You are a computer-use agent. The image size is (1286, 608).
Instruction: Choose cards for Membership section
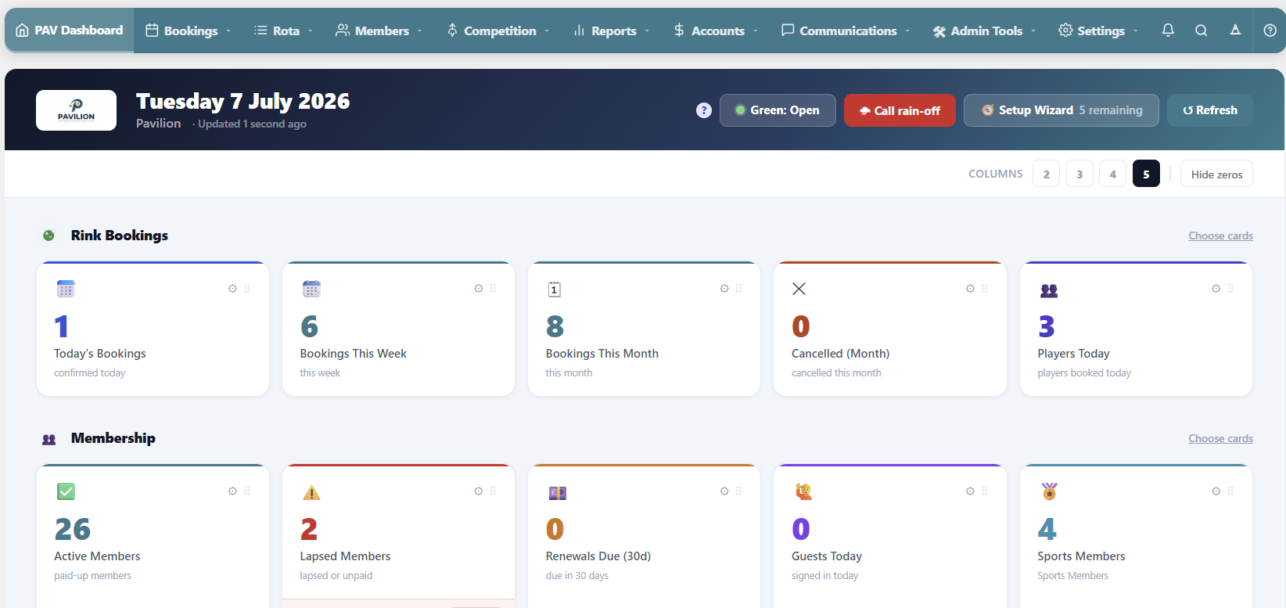pyautogui.click(x=1220, y=438)
